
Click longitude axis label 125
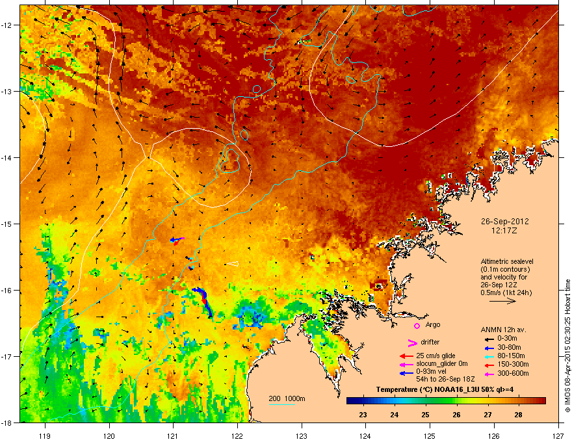click(x=430, y=435)
